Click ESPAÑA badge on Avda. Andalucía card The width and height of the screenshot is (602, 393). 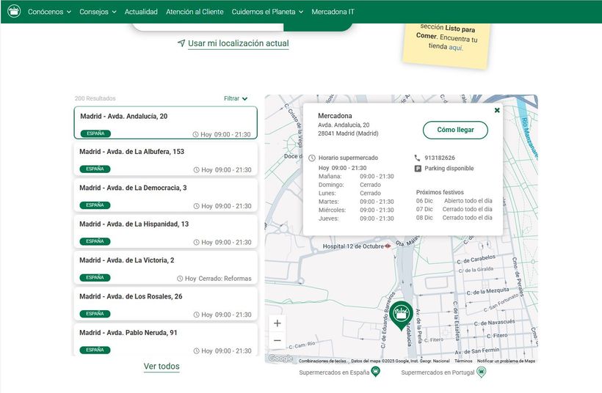coord(95,133)
